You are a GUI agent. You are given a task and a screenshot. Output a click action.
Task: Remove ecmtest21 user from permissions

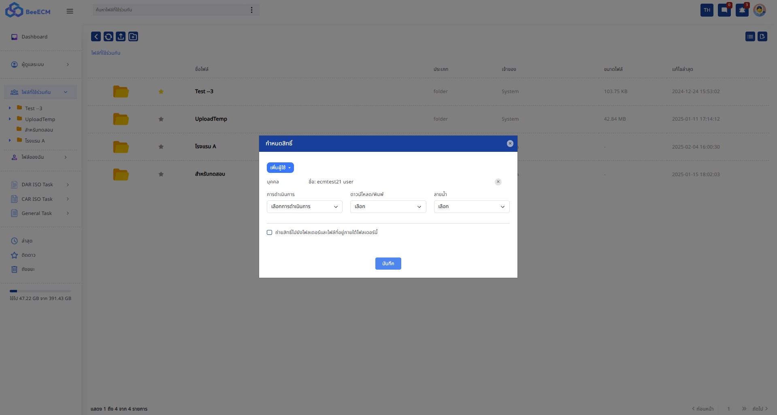(498, 182)
